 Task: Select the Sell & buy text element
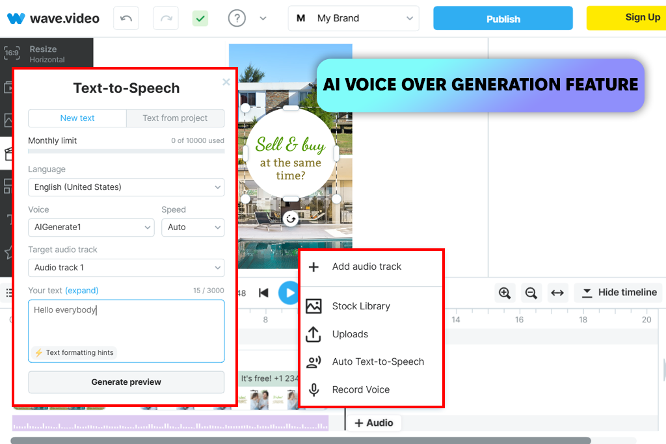291,144
